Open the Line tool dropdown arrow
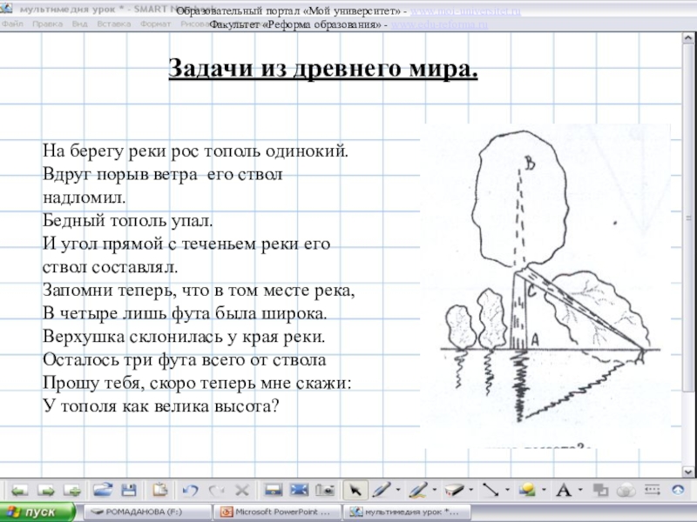This screenshot has width=697, height=522. click(x=507, y=490)
